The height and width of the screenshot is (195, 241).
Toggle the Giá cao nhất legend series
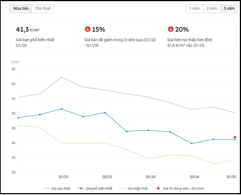click(x=57, y=188)
